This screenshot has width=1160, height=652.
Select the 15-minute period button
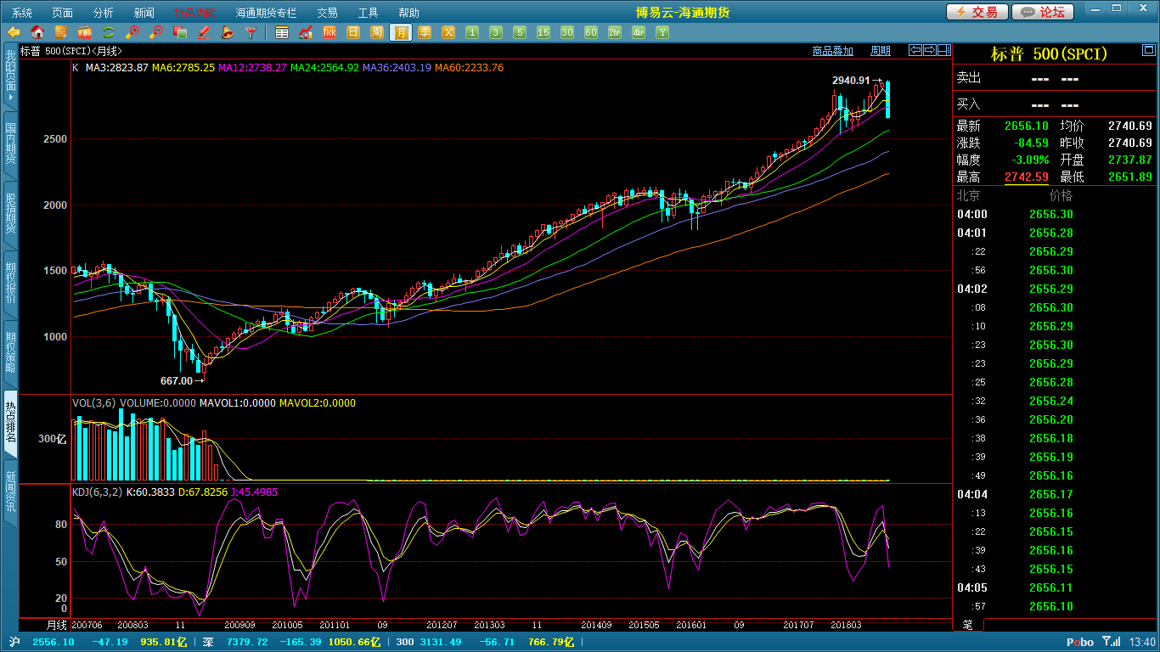[x=543, y=32]
